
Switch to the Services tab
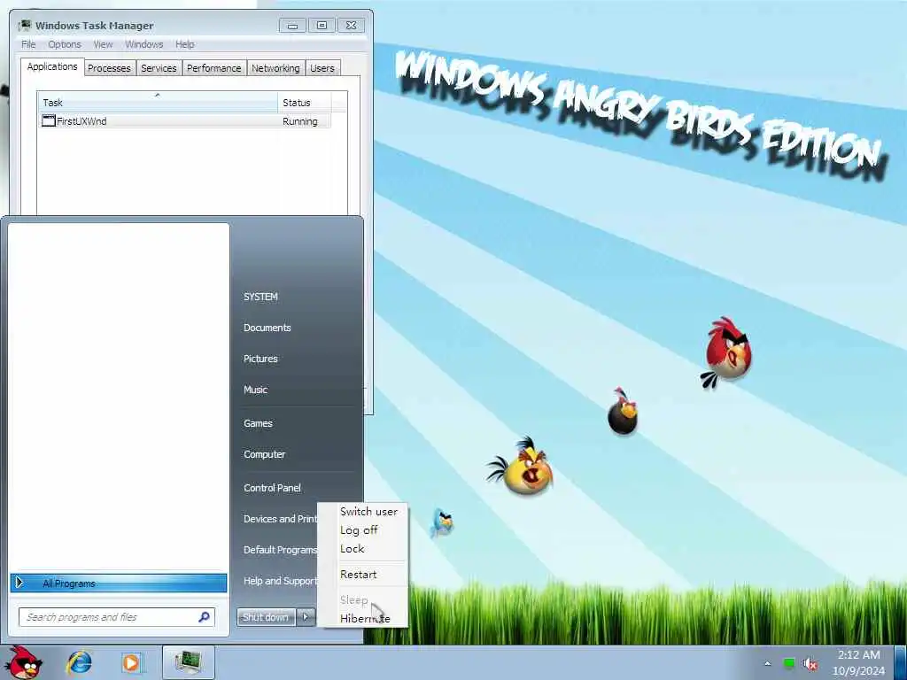coord(159,68)
